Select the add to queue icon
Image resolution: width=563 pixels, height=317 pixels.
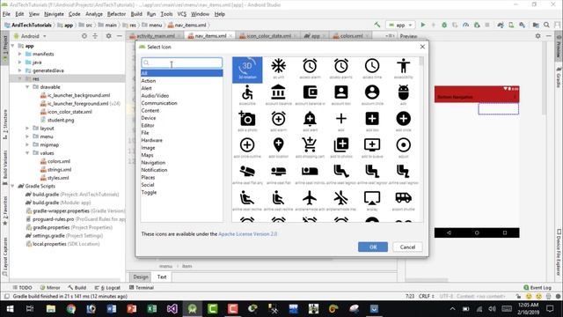[x=372, y=145]
